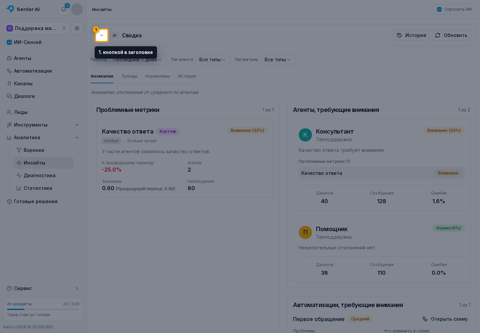Switch to the Тренды tab

click(x=129, y=76)
